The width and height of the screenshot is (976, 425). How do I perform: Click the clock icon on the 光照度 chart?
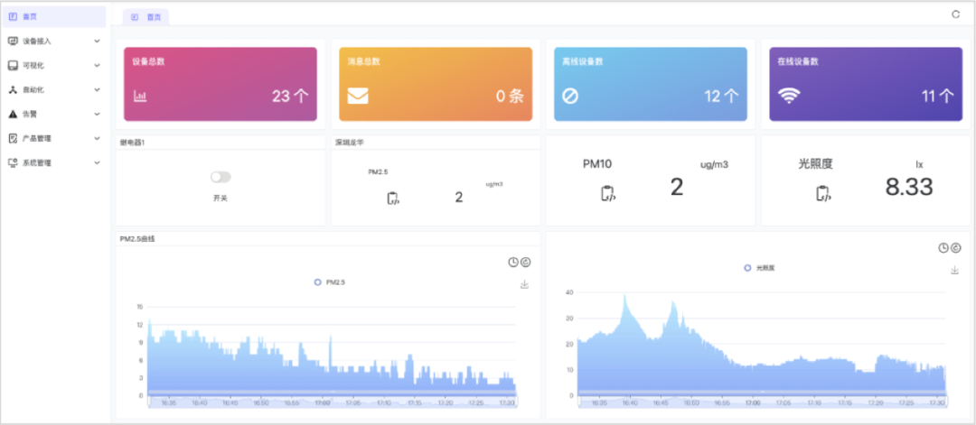point(943,248)
